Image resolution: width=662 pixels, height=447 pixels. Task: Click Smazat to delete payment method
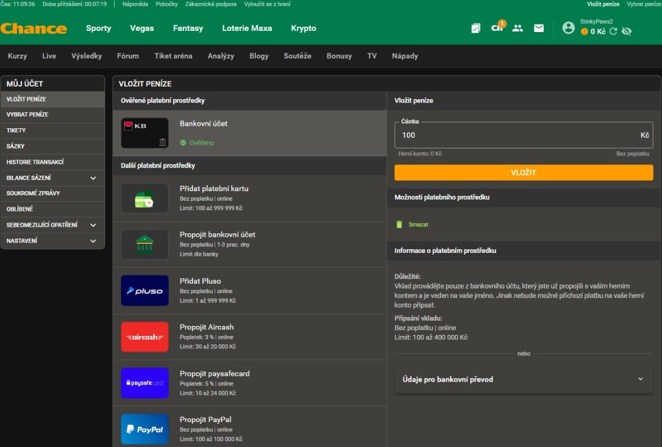[418, 224]
